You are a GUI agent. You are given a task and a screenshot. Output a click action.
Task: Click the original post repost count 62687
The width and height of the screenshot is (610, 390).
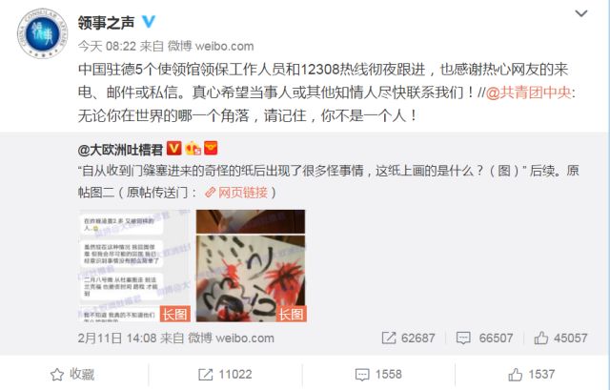click(x=409, y=338)
